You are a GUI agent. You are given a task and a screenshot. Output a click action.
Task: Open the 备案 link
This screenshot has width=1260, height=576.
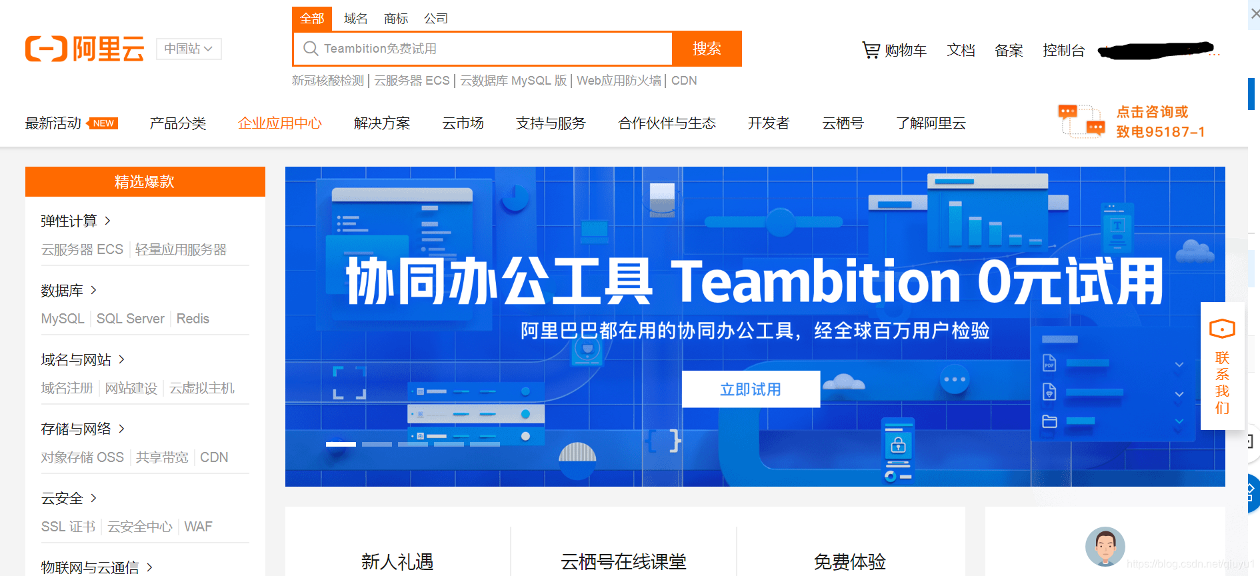pyautogui.click(x=1009, y=50)
